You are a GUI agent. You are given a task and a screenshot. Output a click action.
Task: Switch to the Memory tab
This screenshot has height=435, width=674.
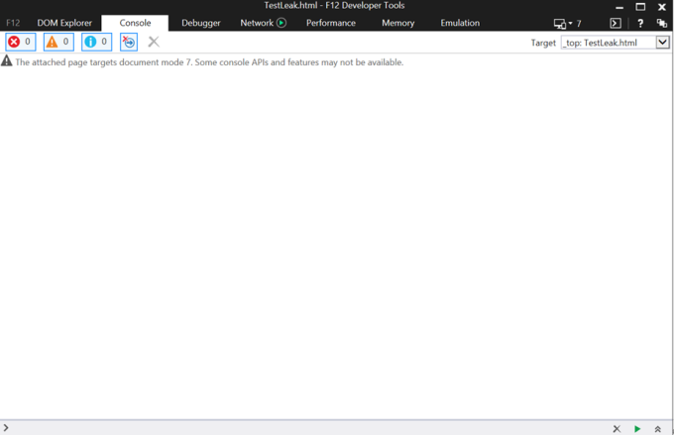398,23
